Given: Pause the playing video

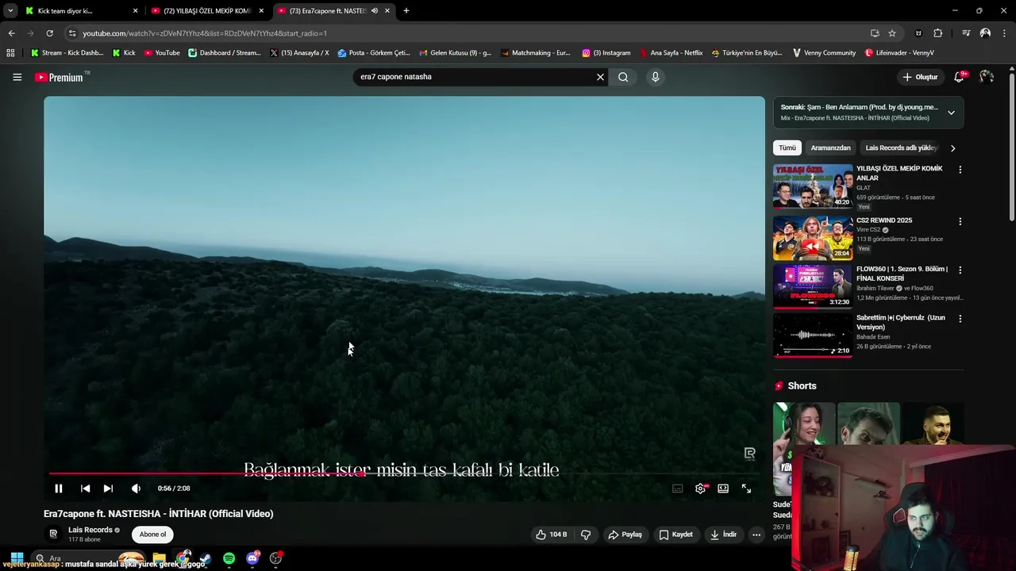Looking at the screenshot, I should click(x=58, y=489).
